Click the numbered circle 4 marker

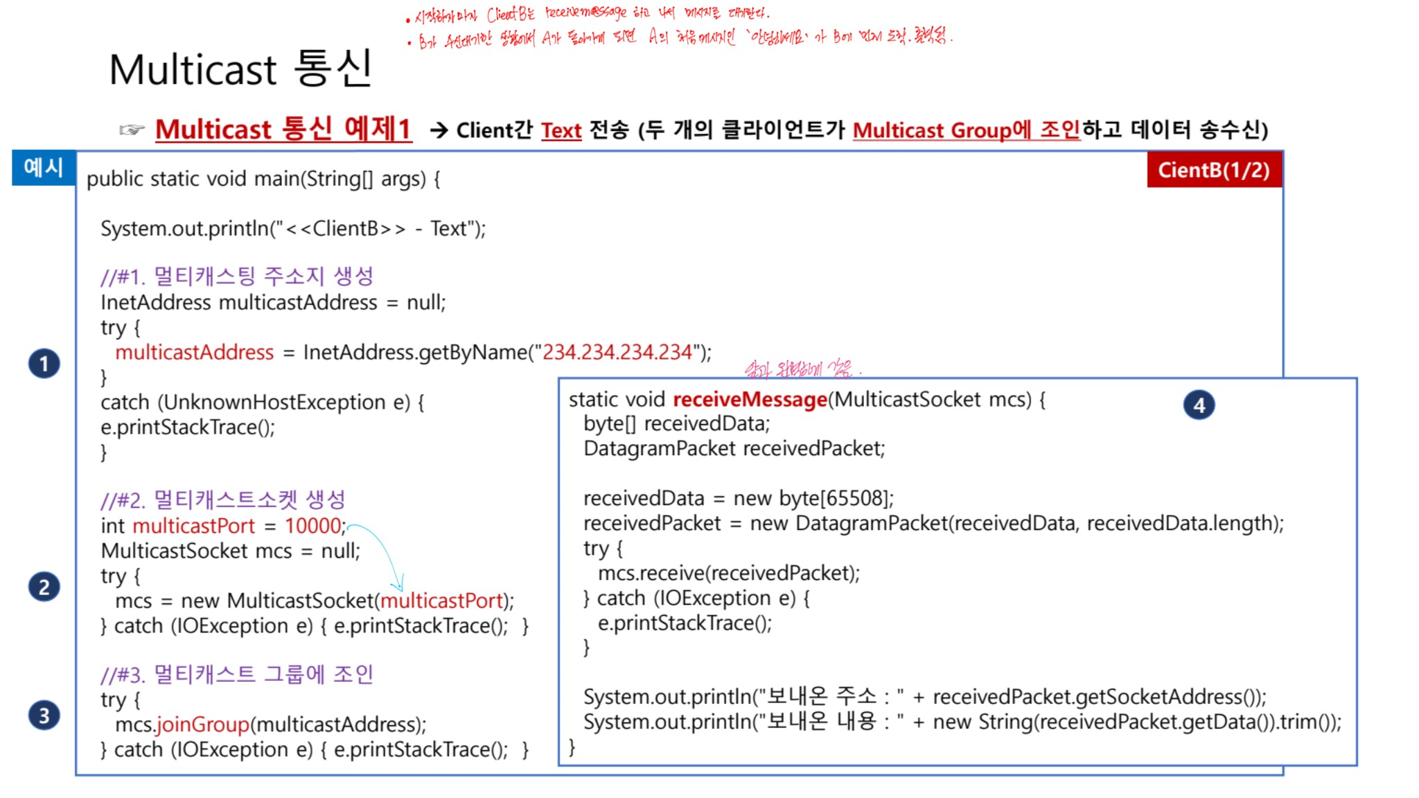(1199, 405)
